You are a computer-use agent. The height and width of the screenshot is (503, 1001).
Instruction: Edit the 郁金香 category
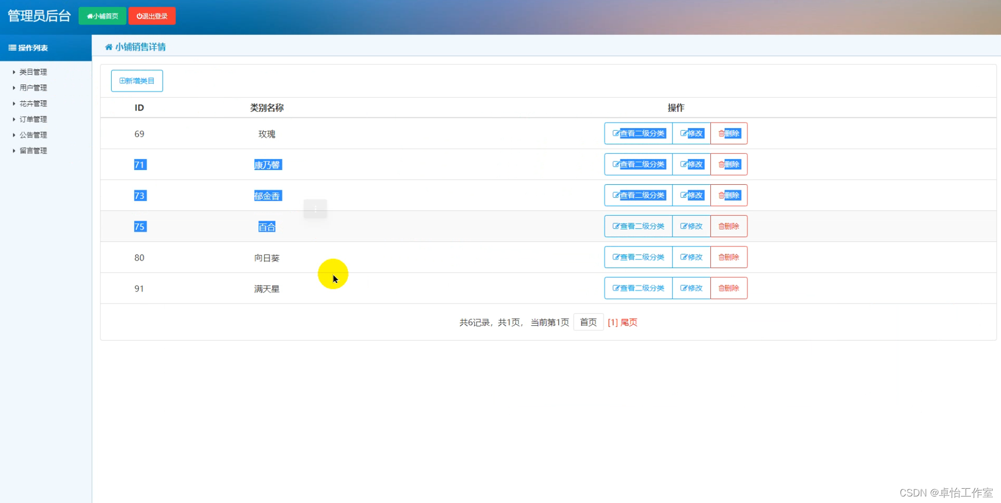tap(691, 196)
